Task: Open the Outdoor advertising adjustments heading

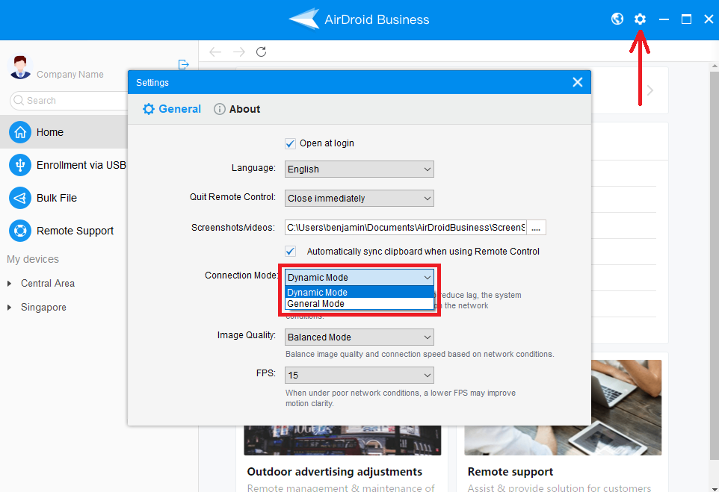Action: 335,472
